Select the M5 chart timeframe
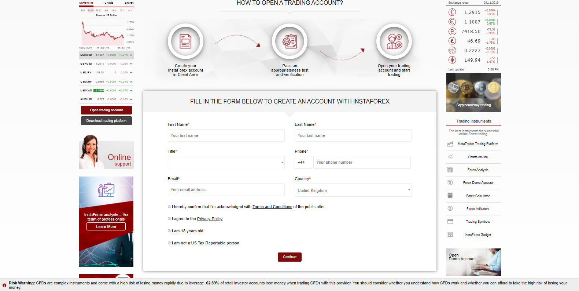Screen dimensions: 579x291 pyautogui.click(x=83, y=10)
